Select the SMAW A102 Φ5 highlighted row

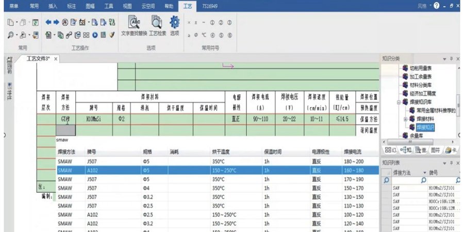pos(218,170)
